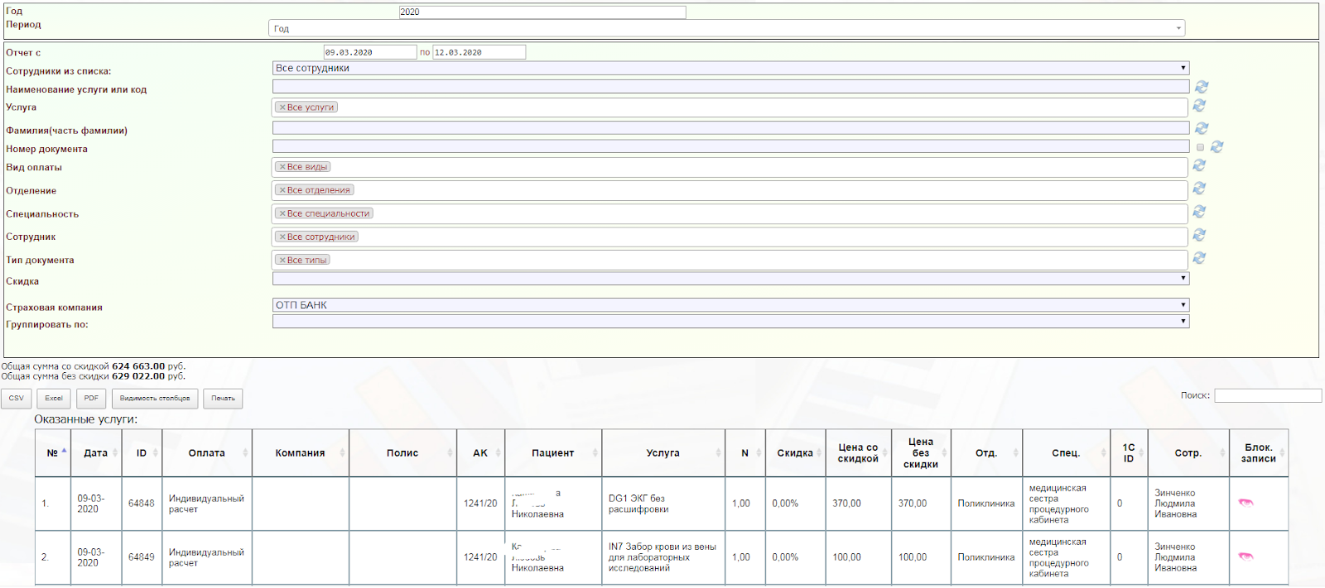Click refresh icon next to Номер документа
Image resolution: width=1325 pixels, height=588 pixels.
click(1217, 146)
